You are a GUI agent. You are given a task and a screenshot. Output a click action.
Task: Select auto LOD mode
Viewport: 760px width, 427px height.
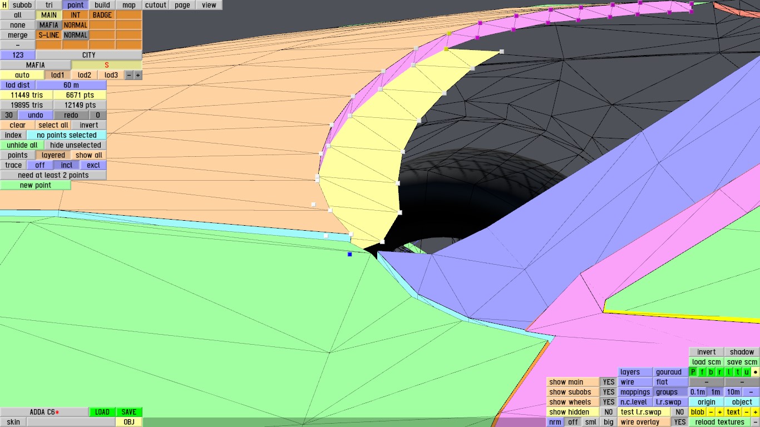click(22, 75)
